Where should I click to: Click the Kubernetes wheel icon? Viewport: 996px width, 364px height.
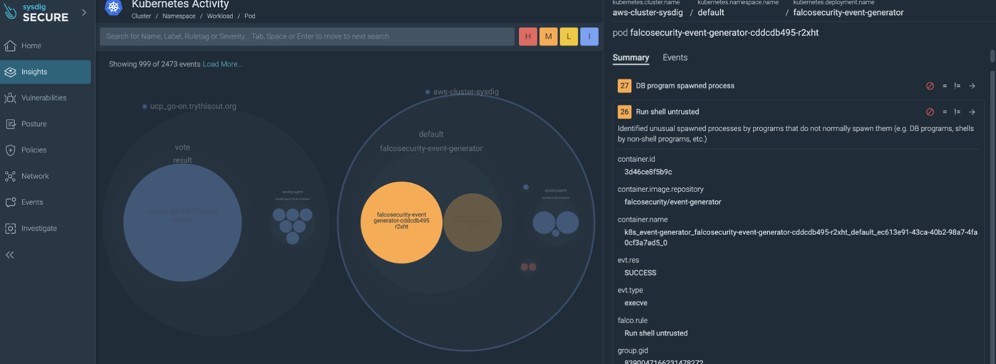(113, 8)
